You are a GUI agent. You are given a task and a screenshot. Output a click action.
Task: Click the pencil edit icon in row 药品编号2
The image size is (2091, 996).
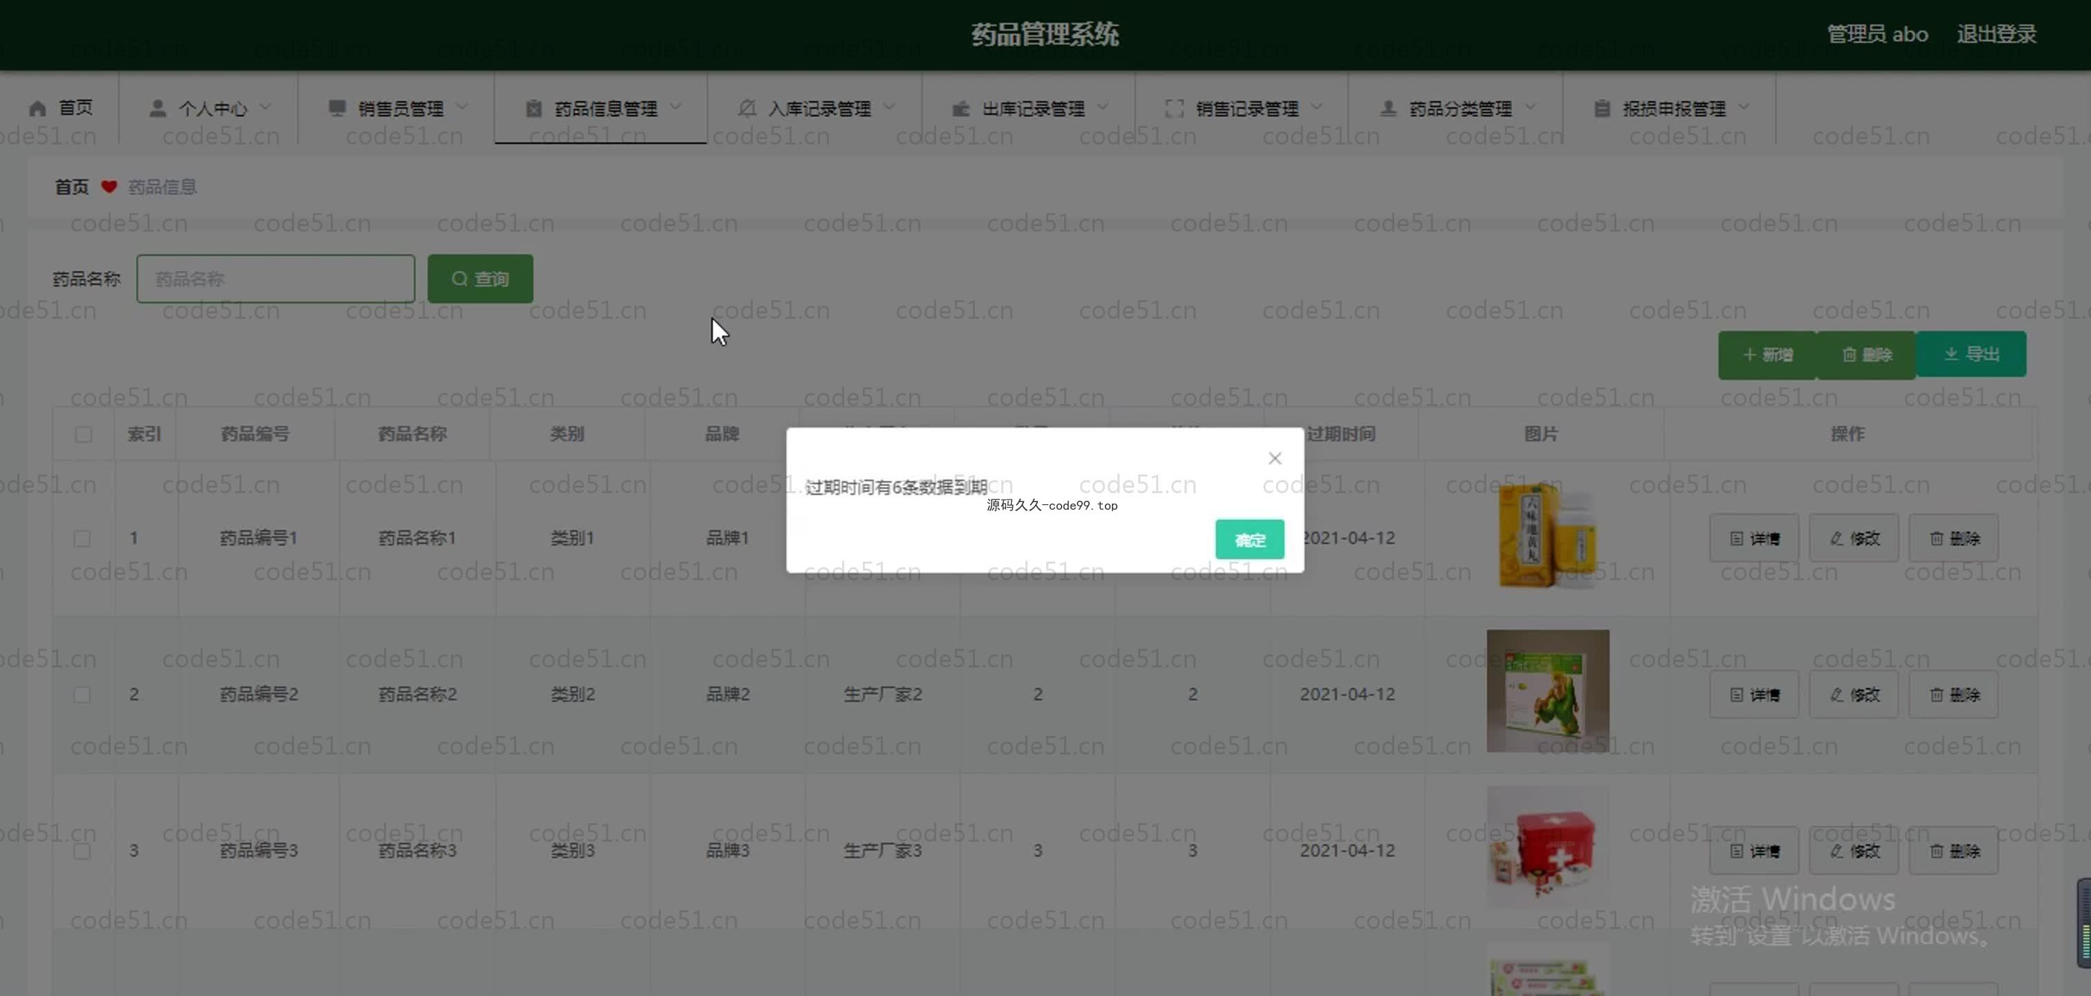tap(1836, 695)
